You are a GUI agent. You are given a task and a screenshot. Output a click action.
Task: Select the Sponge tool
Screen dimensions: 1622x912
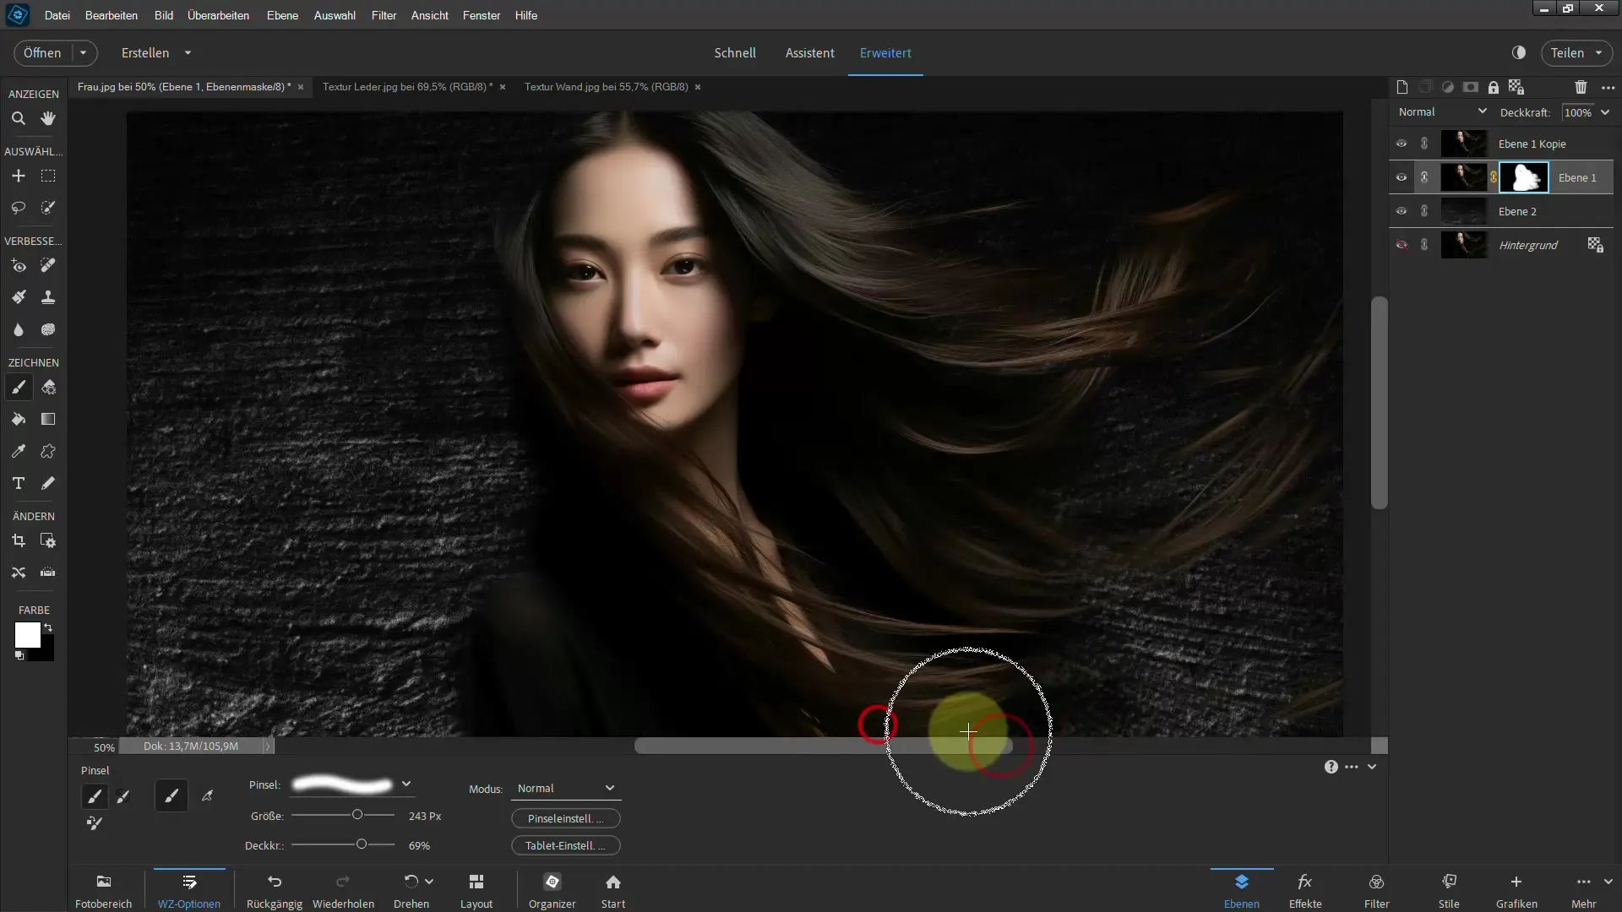(48, 329)
